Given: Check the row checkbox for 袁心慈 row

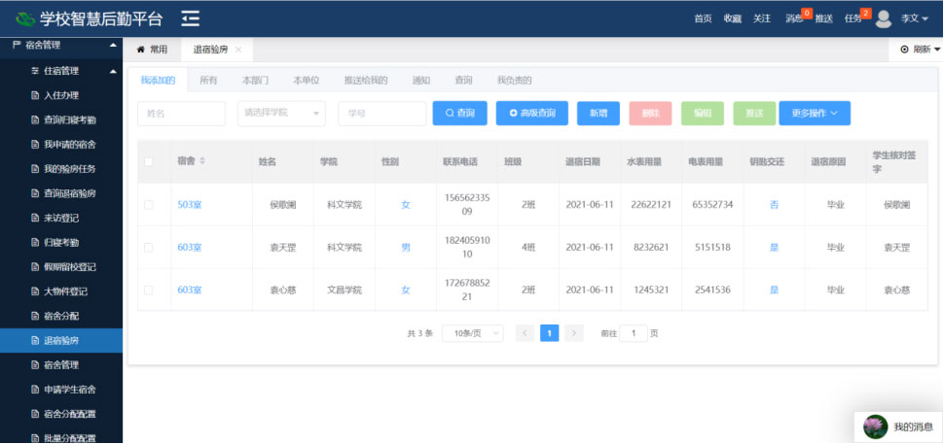Looking at the screenshot, I should point(149,290).
